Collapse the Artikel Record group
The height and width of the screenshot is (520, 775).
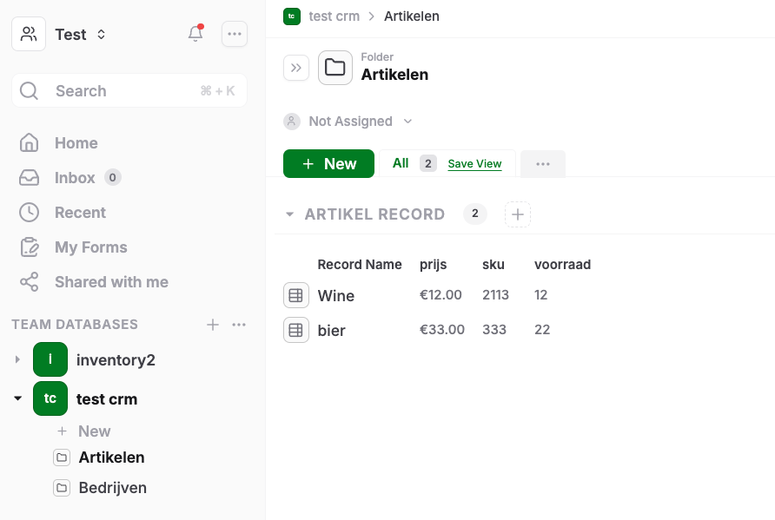click(x=289, y=214)
